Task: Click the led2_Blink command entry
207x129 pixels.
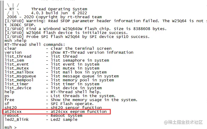Action: (16, 120)
